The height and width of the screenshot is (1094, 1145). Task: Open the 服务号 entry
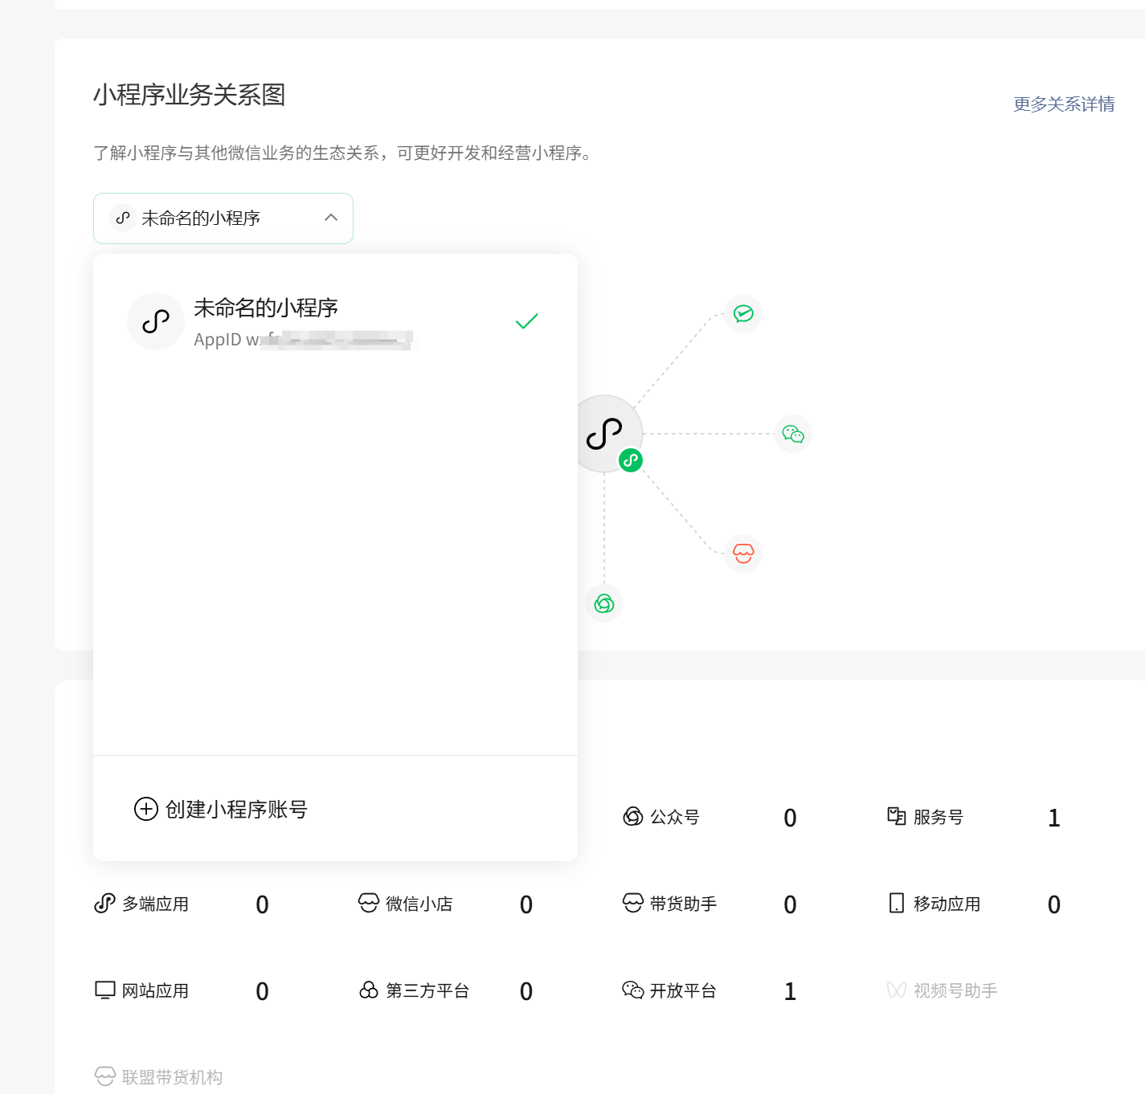[938, 817]
